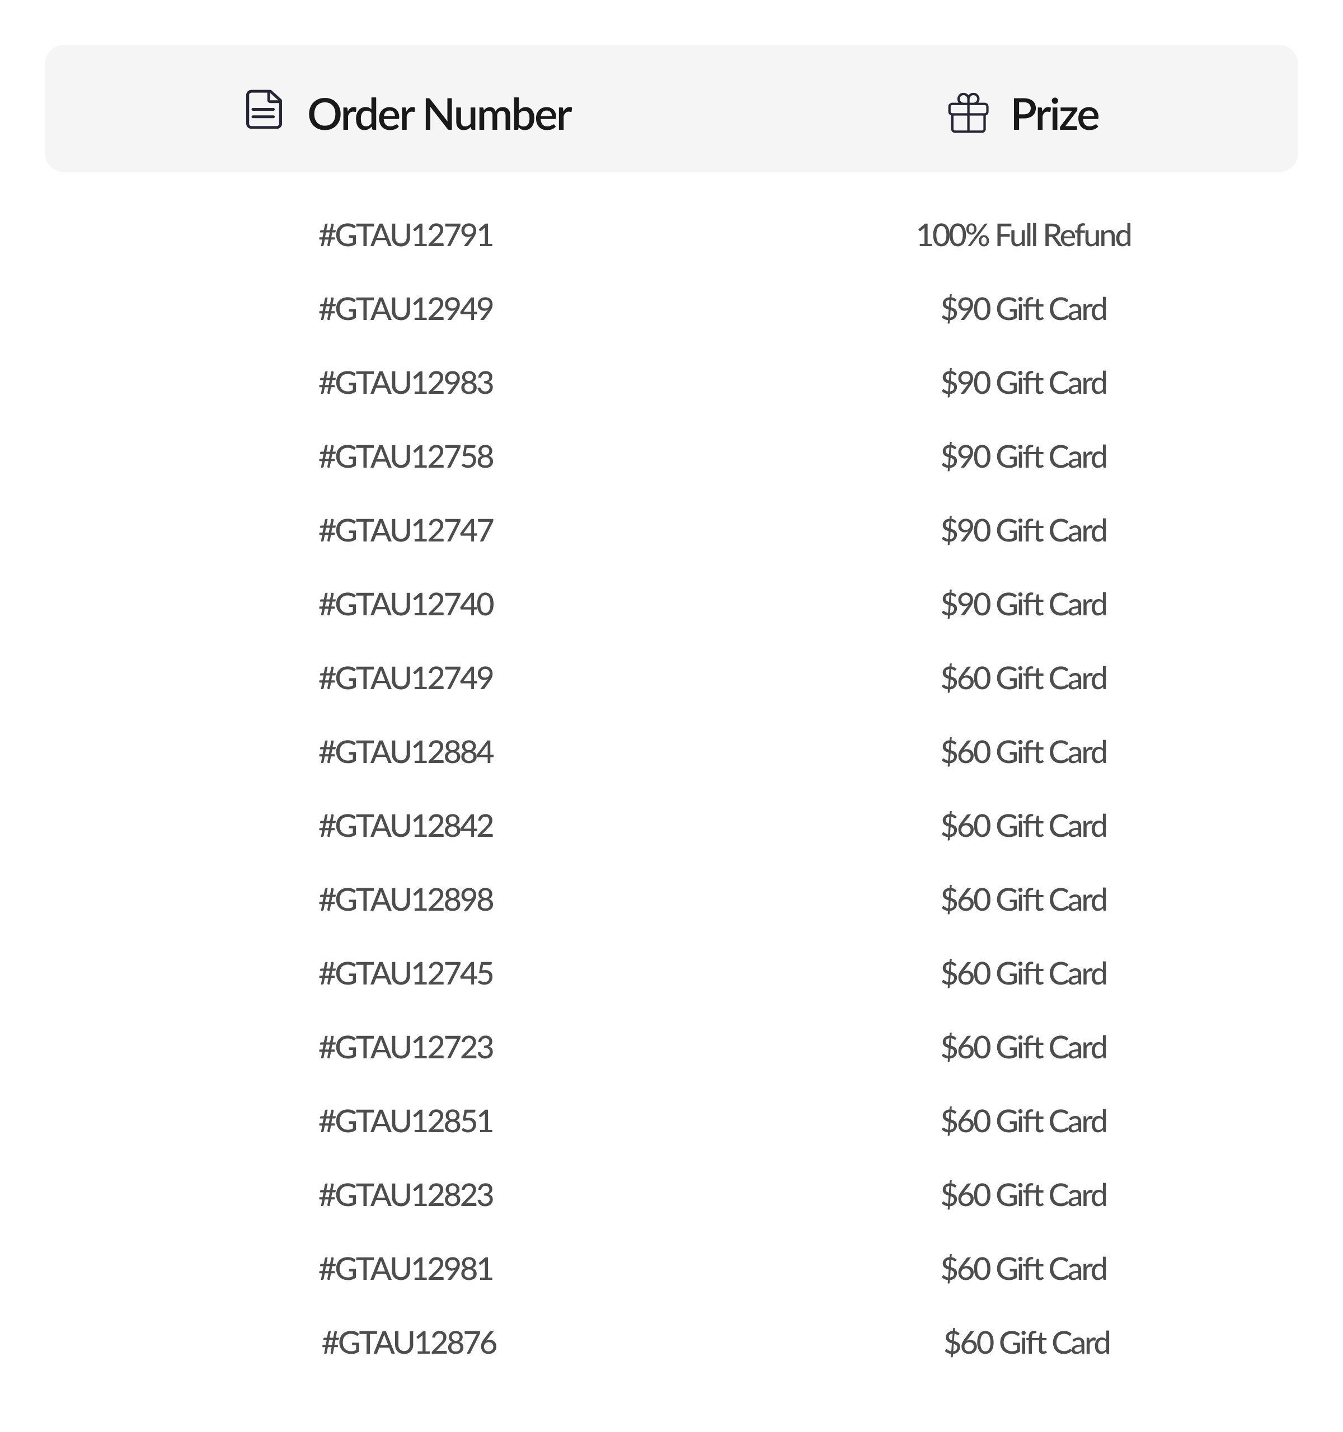1343x1432 pixels.
Task: Click the 100% Full Refund prize
Action: tap(1023, 235)
